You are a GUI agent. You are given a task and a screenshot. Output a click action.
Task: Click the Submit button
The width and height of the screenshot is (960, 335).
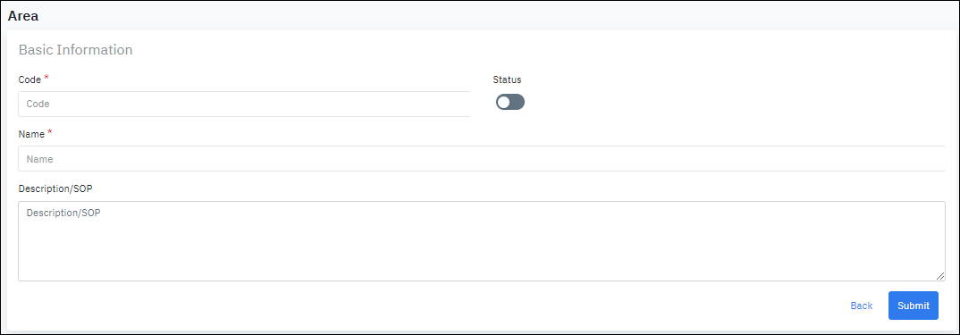(913, 306)
